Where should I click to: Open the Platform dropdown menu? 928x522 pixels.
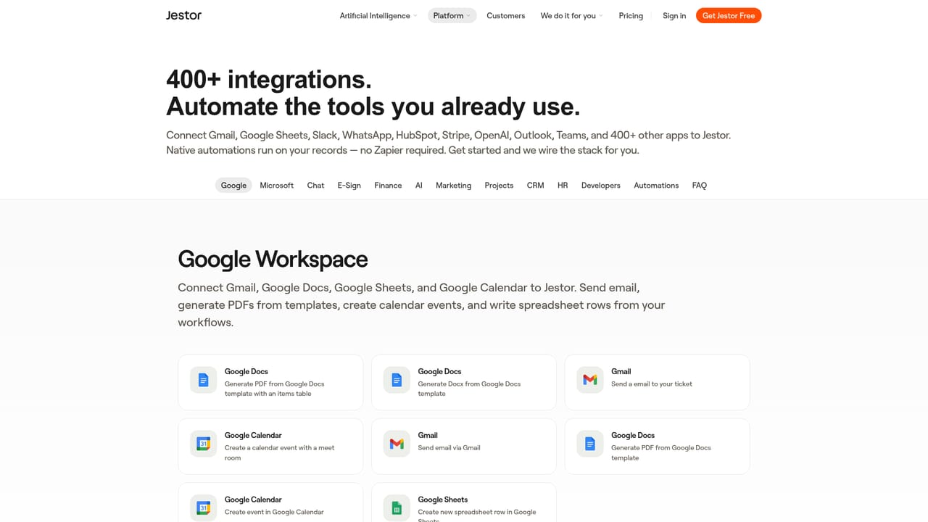[x=452, y=16]
